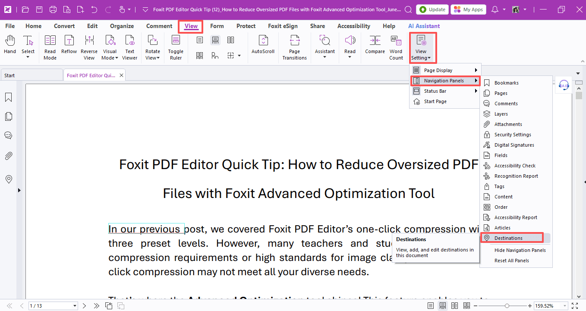Screen dimensions: 586x311
Task: Choose continuous page view in ribbon
Action: point(215,40)
